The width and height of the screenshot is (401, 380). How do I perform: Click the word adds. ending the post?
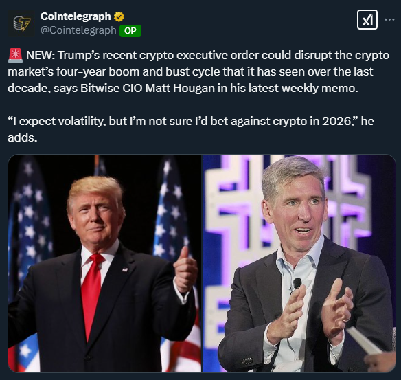[23, 137]
